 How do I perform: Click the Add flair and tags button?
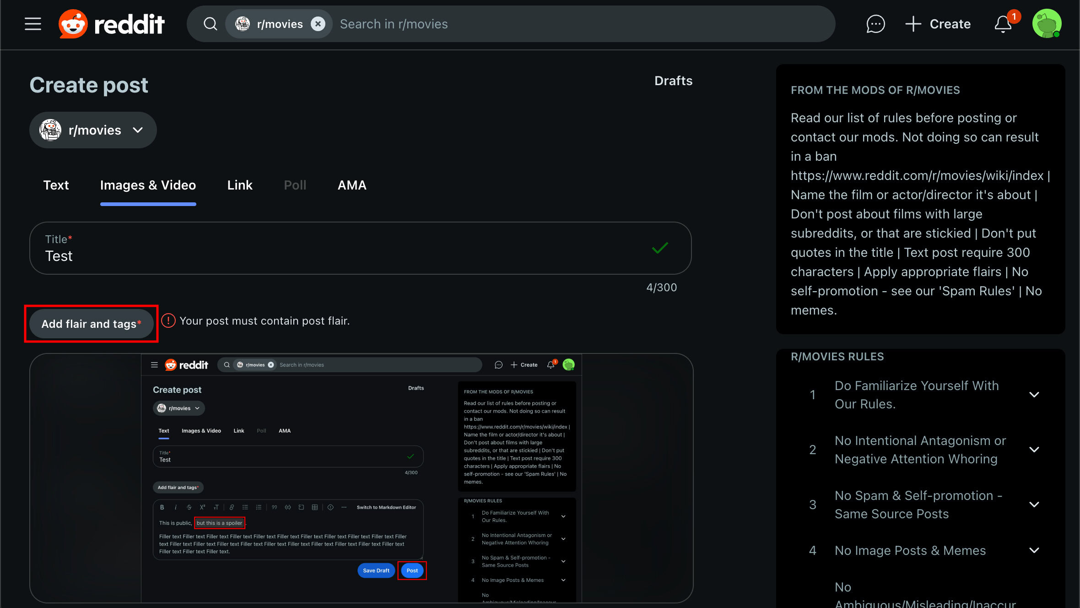point(92,324)
